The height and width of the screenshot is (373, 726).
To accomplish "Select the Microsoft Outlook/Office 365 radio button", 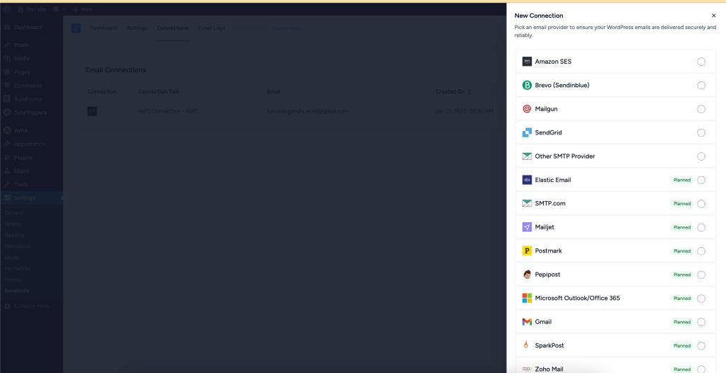I will coord(701,298).
